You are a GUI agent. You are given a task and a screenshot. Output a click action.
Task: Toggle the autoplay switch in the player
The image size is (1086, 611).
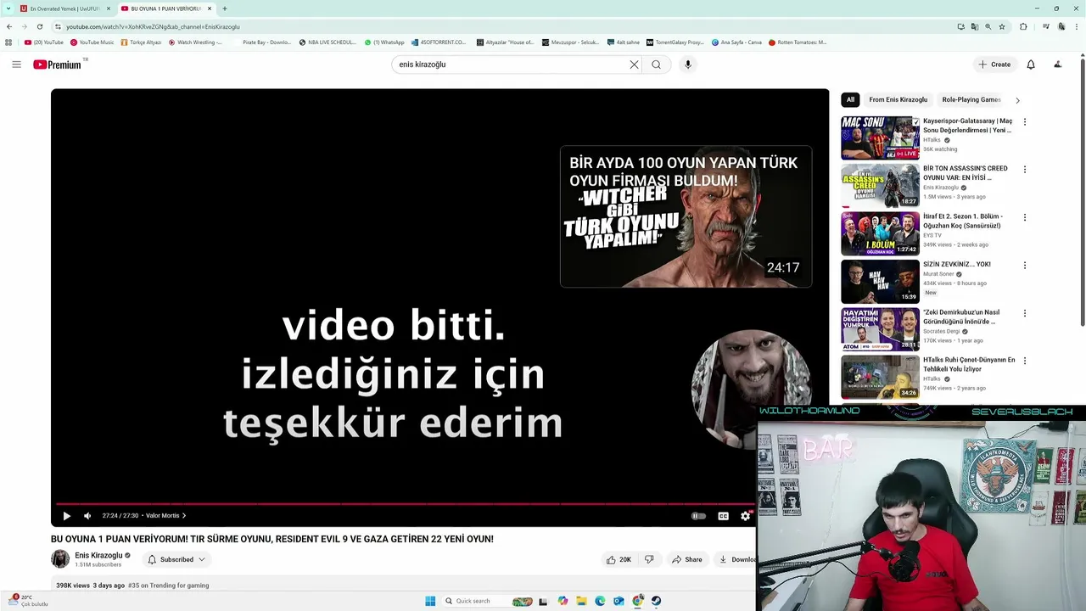[x=698, y=516]
